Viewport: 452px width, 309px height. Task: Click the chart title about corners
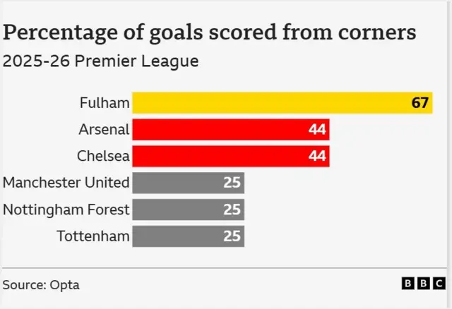tap(209, 32)
